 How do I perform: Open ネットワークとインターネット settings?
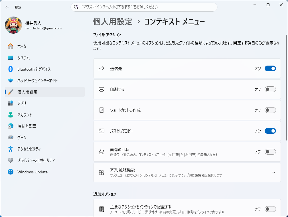point(45,80)
